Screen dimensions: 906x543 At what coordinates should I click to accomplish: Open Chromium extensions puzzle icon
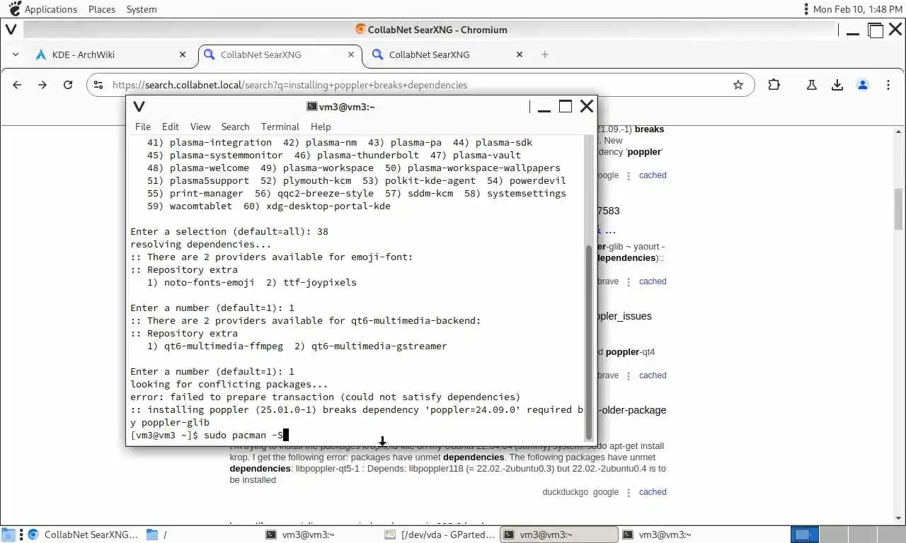click(x=774, y=85)
